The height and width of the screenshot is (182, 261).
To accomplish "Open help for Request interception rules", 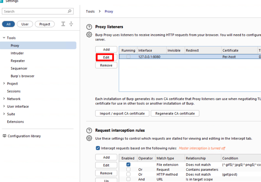I will (x=89, y=131).
